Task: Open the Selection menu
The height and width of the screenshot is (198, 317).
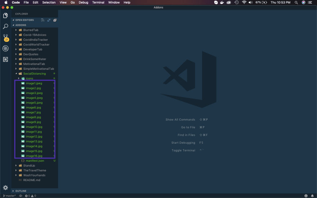Action: pyautogui.click(x=49, y=3)
